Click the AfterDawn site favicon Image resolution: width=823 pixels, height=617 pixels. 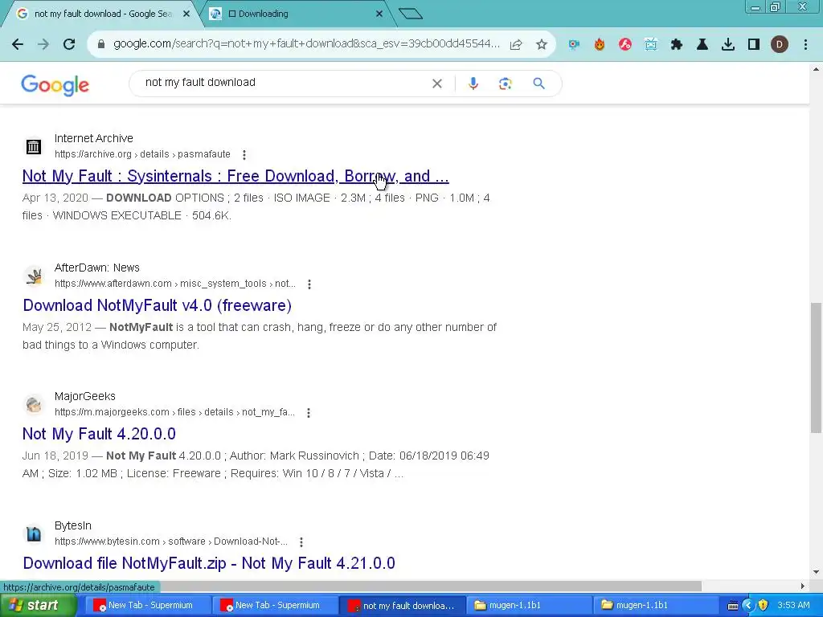(x=34, y=276)
